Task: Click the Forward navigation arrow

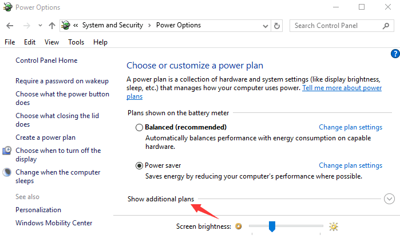Action: coord(26,26)
